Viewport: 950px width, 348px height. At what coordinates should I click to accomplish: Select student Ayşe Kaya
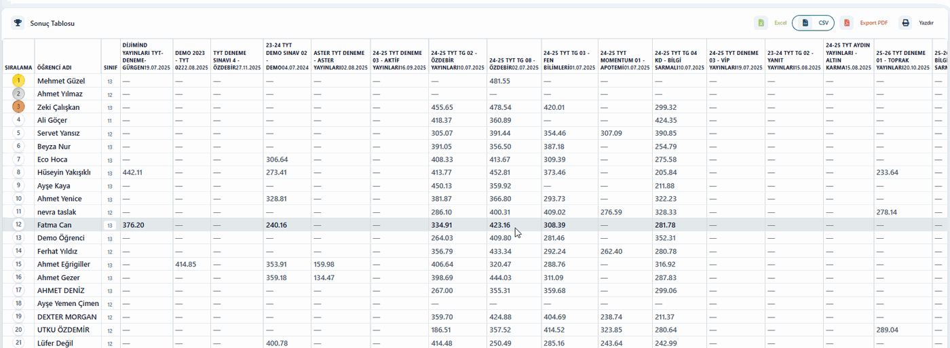click(x=54, y=186)
